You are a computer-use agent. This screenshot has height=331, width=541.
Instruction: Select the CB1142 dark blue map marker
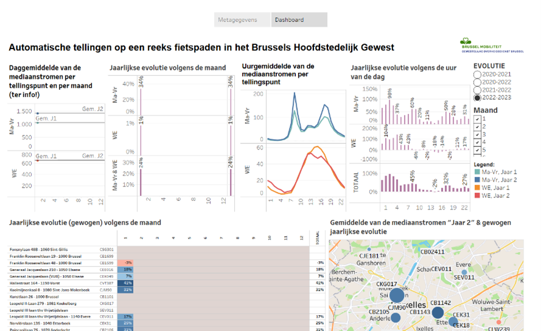coord(438,312)
